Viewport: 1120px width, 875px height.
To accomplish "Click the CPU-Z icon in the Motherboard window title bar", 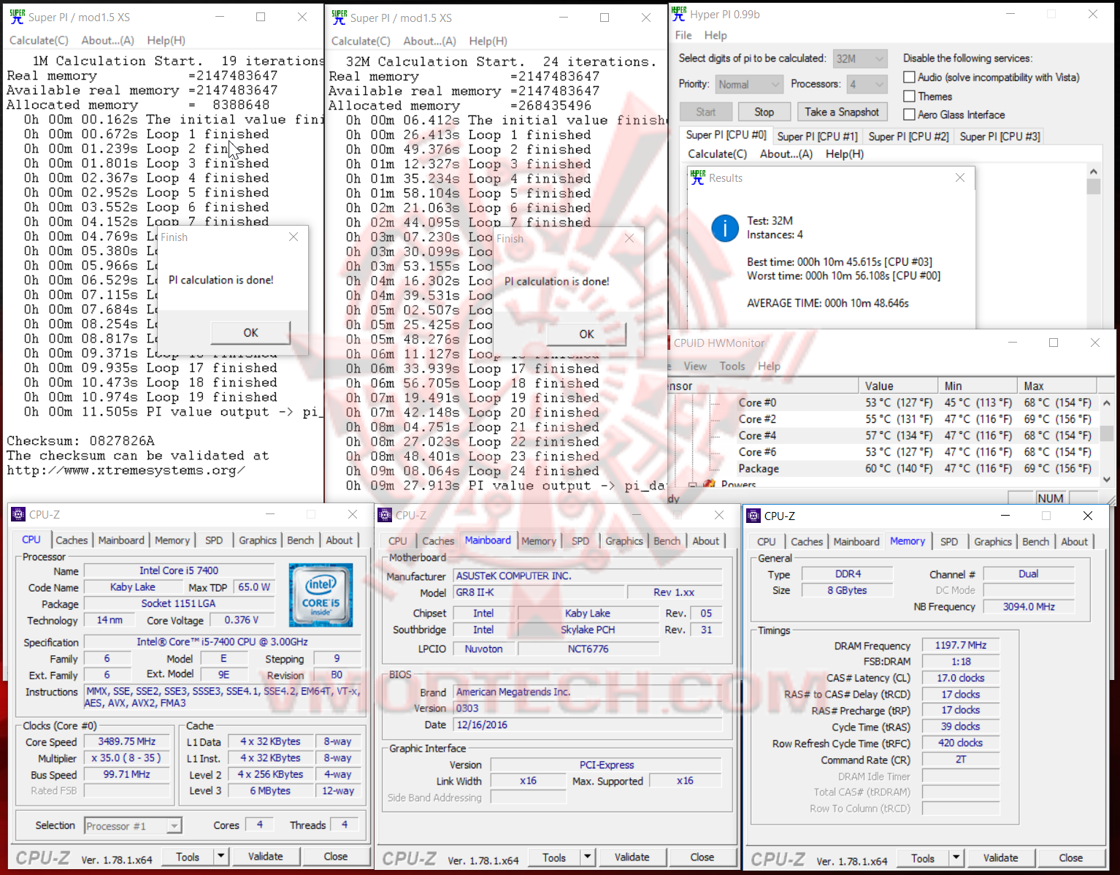I will [385, 515].
